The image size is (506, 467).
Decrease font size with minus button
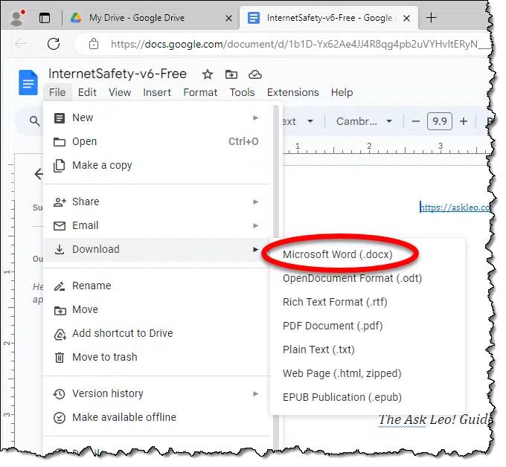(416, 122)
